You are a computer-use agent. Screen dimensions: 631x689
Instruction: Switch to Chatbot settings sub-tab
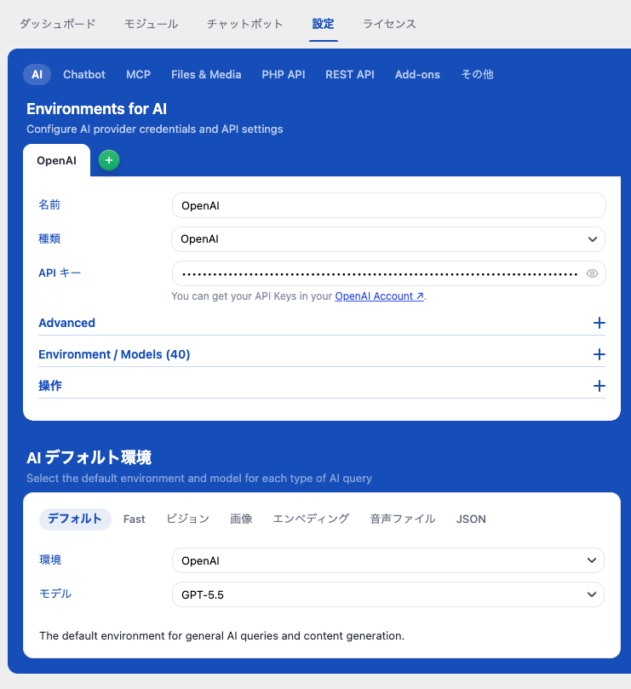(84, 75)
